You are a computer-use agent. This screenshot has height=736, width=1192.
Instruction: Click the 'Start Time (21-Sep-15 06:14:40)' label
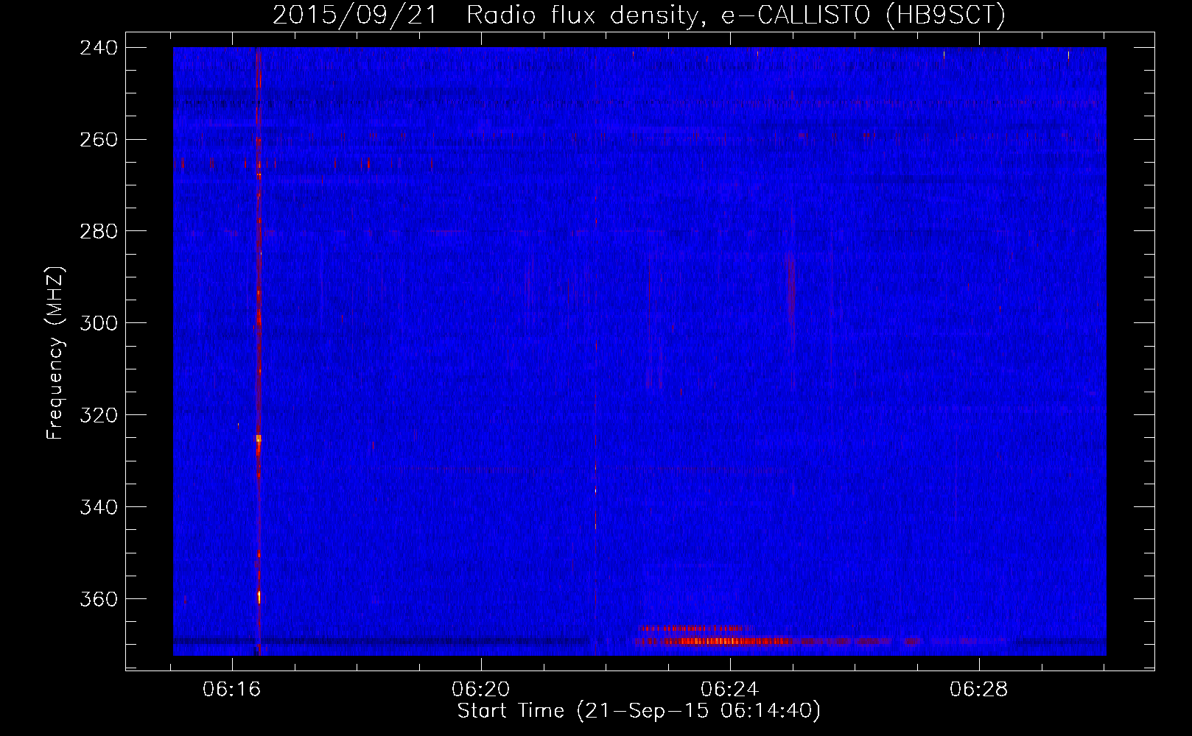coord(639,711)
